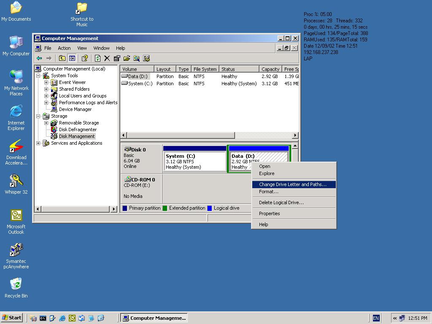The height and width of the screenshot is (324, 432).
Task: Open the command prompt quick launch icon
Action: [43, 318]
